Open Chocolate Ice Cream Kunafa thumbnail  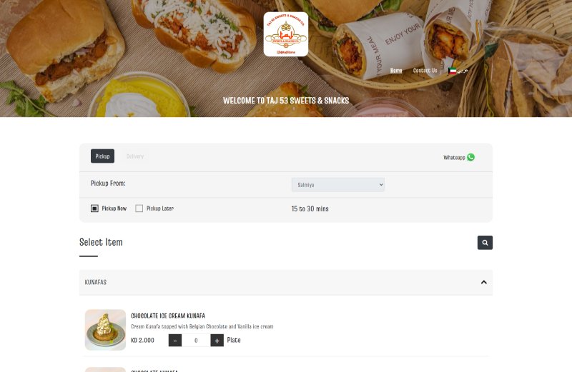click(x=105, y=330)
